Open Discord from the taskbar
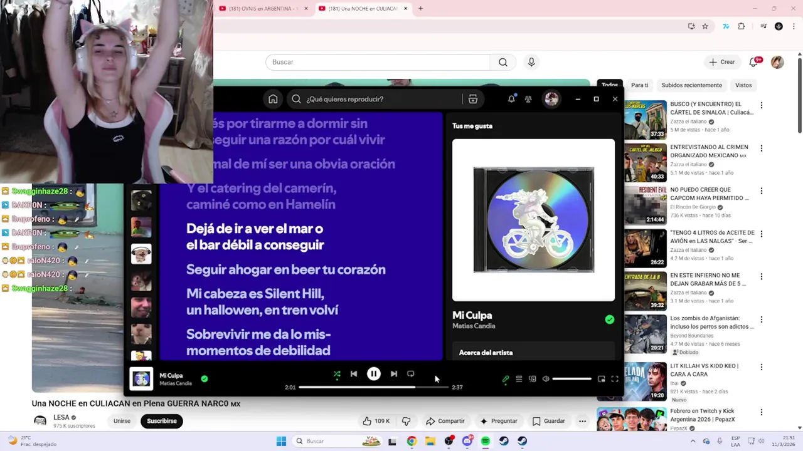 point(467,441)
